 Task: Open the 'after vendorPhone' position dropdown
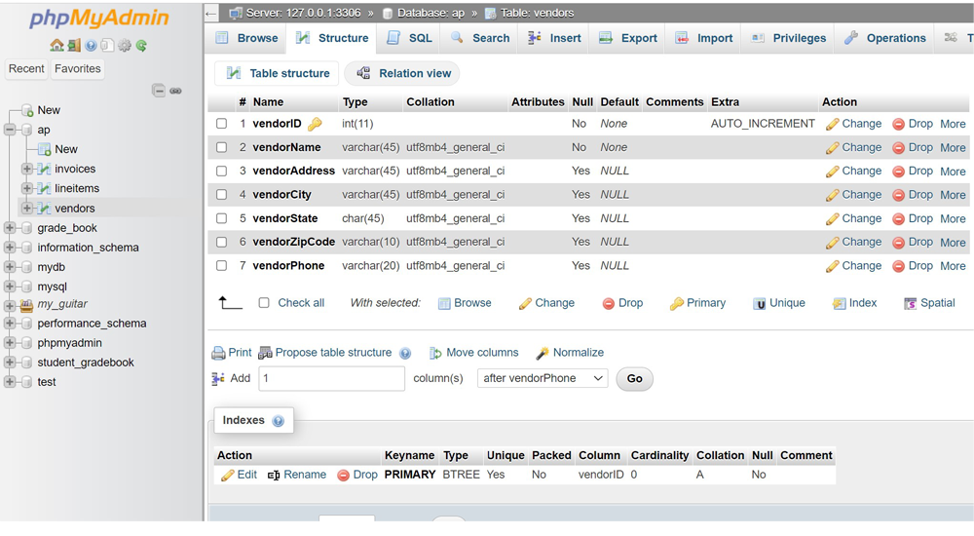(x=543, y=378)
